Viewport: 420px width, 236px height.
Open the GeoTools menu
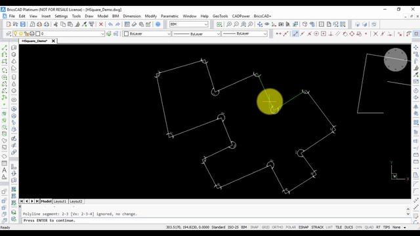(x=220, y=16)
